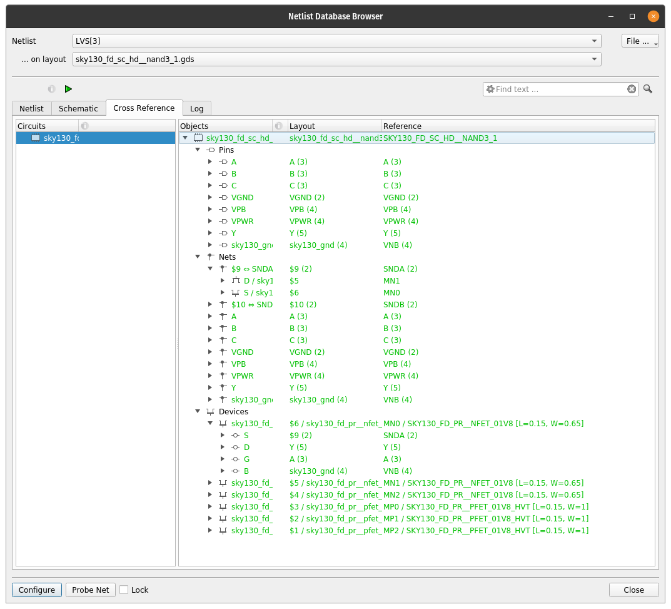Click the net icon of $10 ⇔ SND

223,304
